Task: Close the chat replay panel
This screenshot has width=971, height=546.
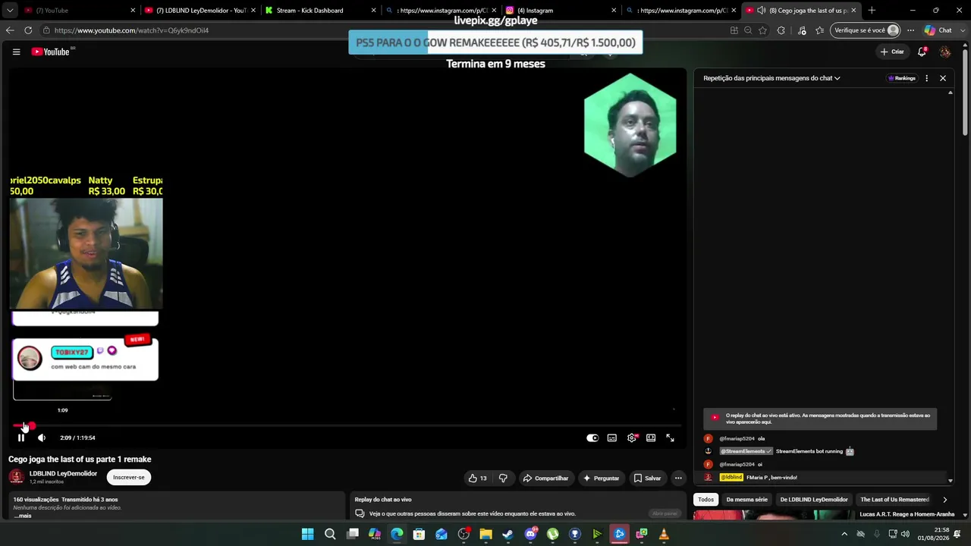Action: click(943, 78)
